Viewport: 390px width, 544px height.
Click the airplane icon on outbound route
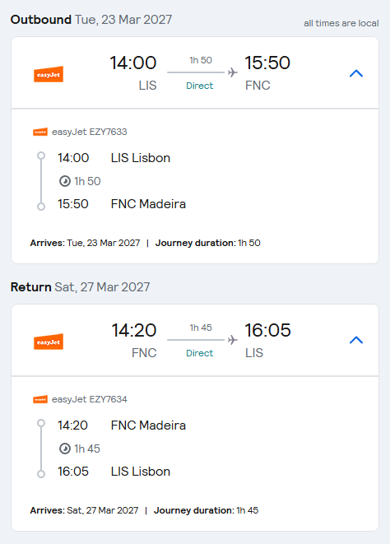(233, 72)
